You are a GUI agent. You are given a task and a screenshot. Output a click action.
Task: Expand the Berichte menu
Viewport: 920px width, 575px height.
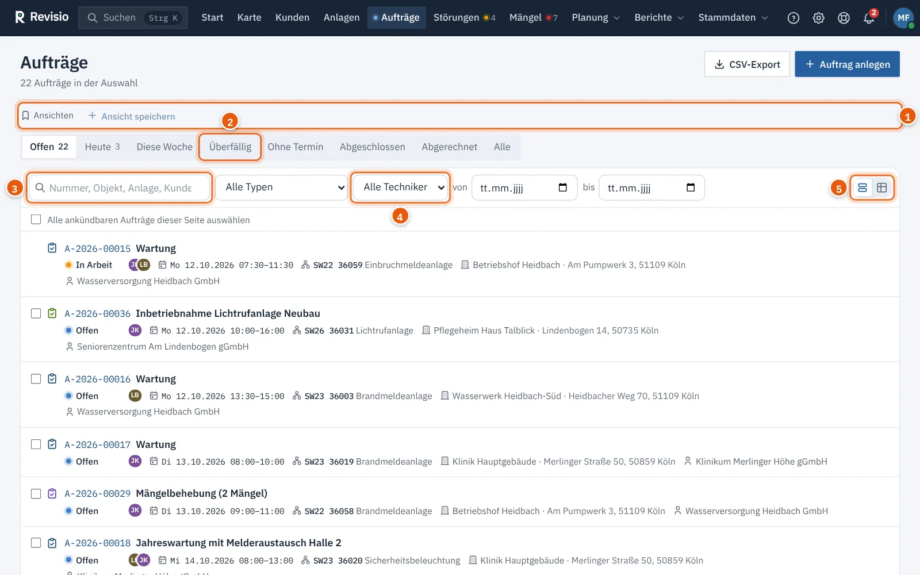[x=659, y=18]
